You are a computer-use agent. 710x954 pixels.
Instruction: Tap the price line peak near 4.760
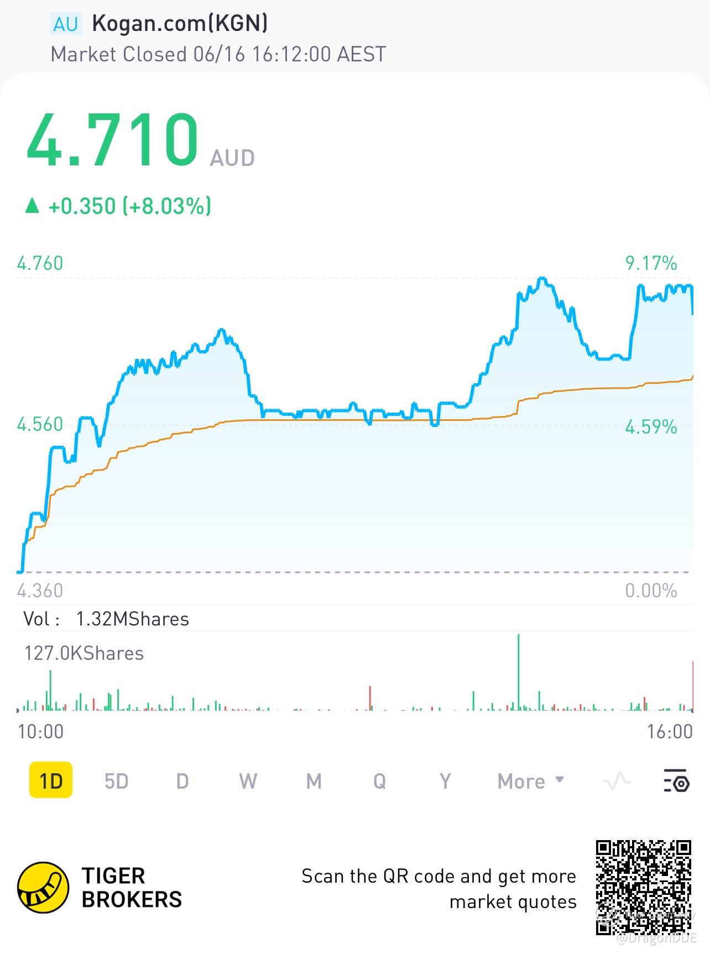tap(542, 279)
